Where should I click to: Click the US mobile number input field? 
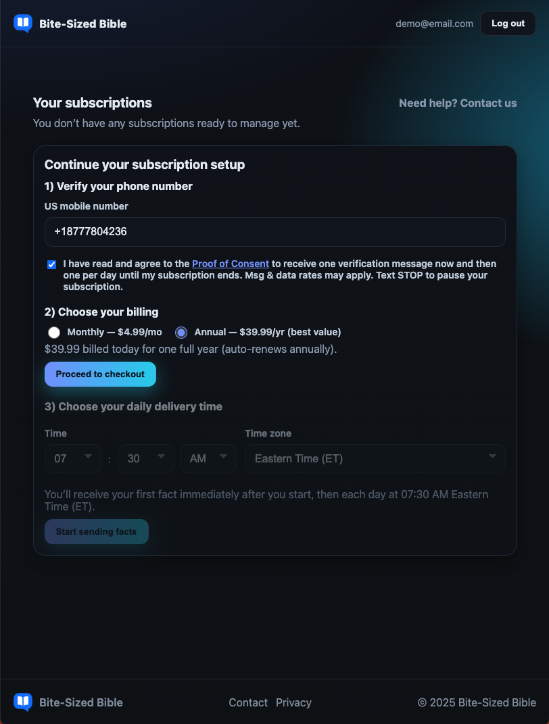[x=274, y=232]
